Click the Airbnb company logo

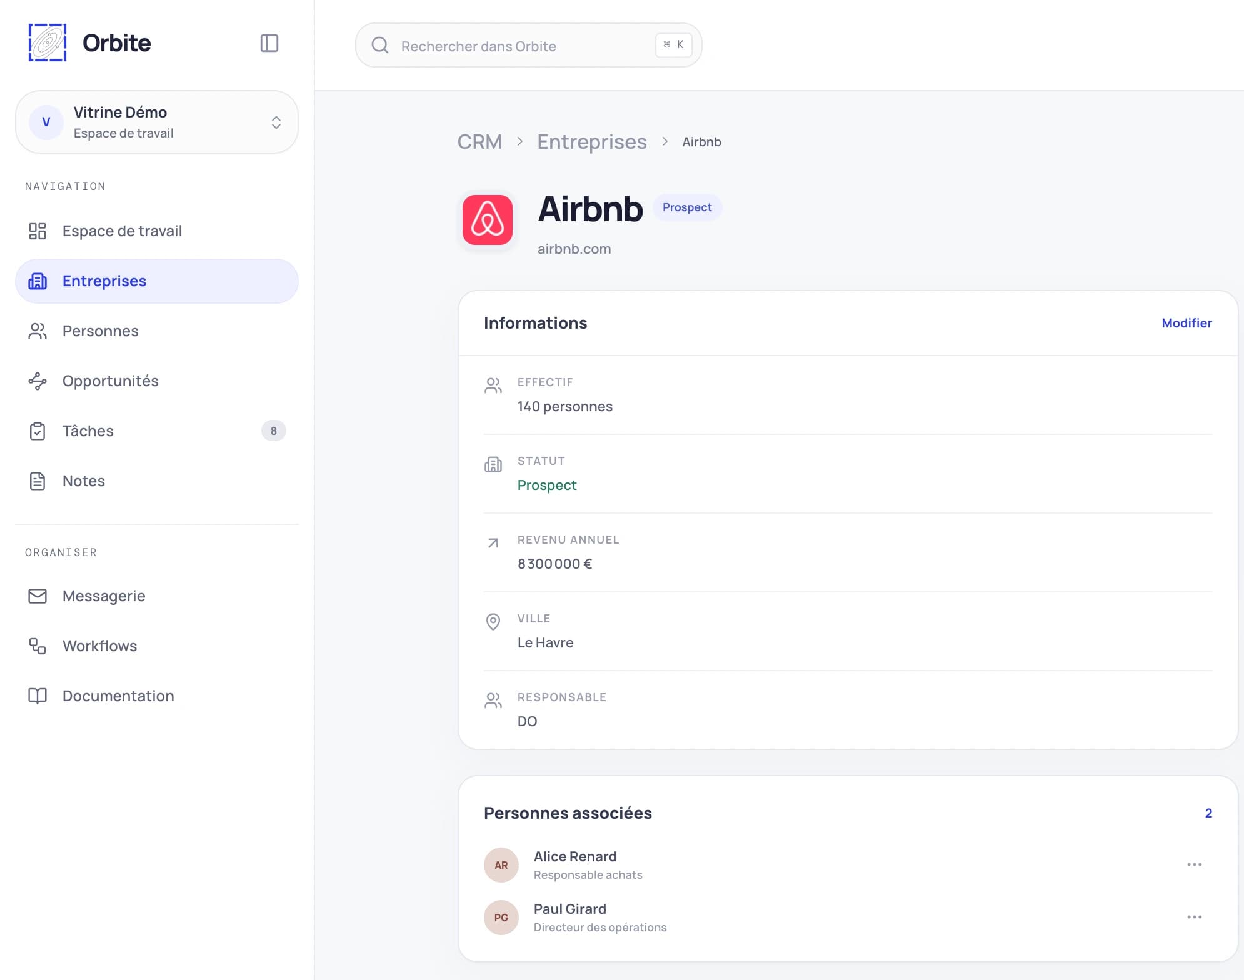[x=488, y=220]
